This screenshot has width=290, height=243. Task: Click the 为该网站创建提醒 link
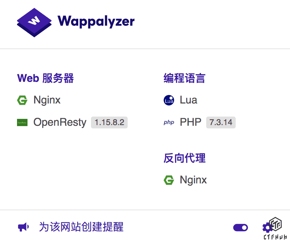81,227
